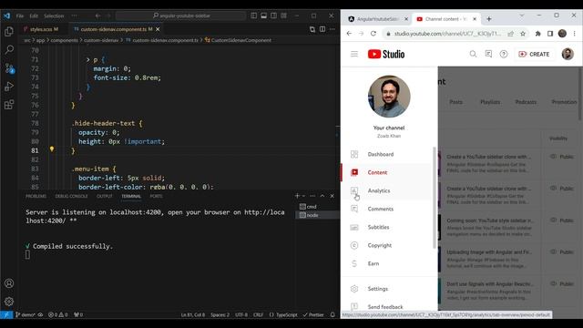Open Source Control view in activity bar
The width and height of the screenshot is (583, 328).
tap(9, 67)
